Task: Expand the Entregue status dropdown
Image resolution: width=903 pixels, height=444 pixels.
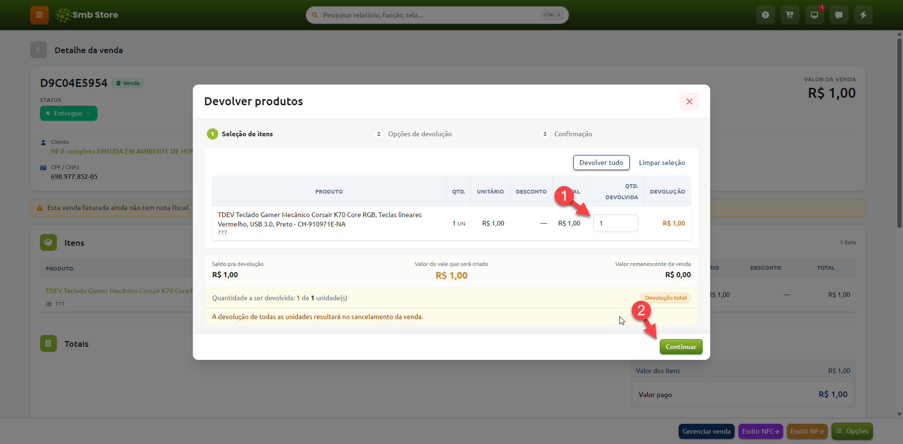Action: [x=69, y=113]
